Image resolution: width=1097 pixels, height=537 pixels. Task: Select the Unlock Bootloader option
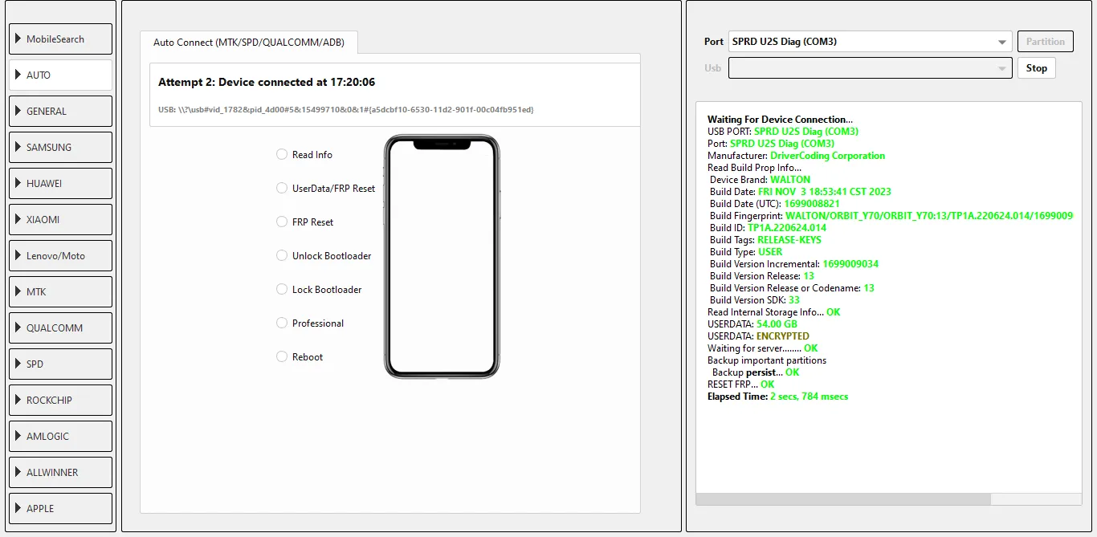coord(282,256)
